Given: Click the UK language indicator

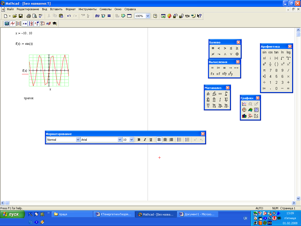Looking at the screenshot, I should pos(245,218).
